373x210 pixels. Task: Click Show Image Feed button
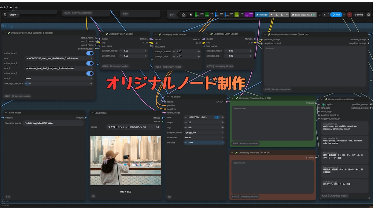click(x=303, y=15)
